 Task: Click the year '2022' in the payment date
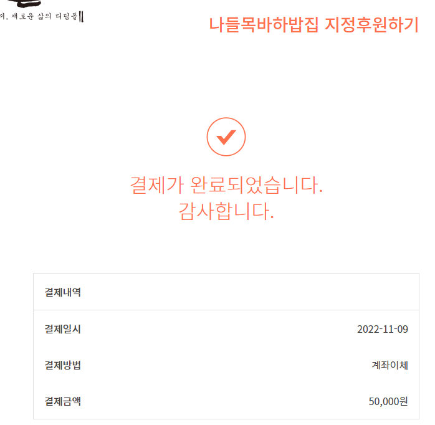click(368, 329)
